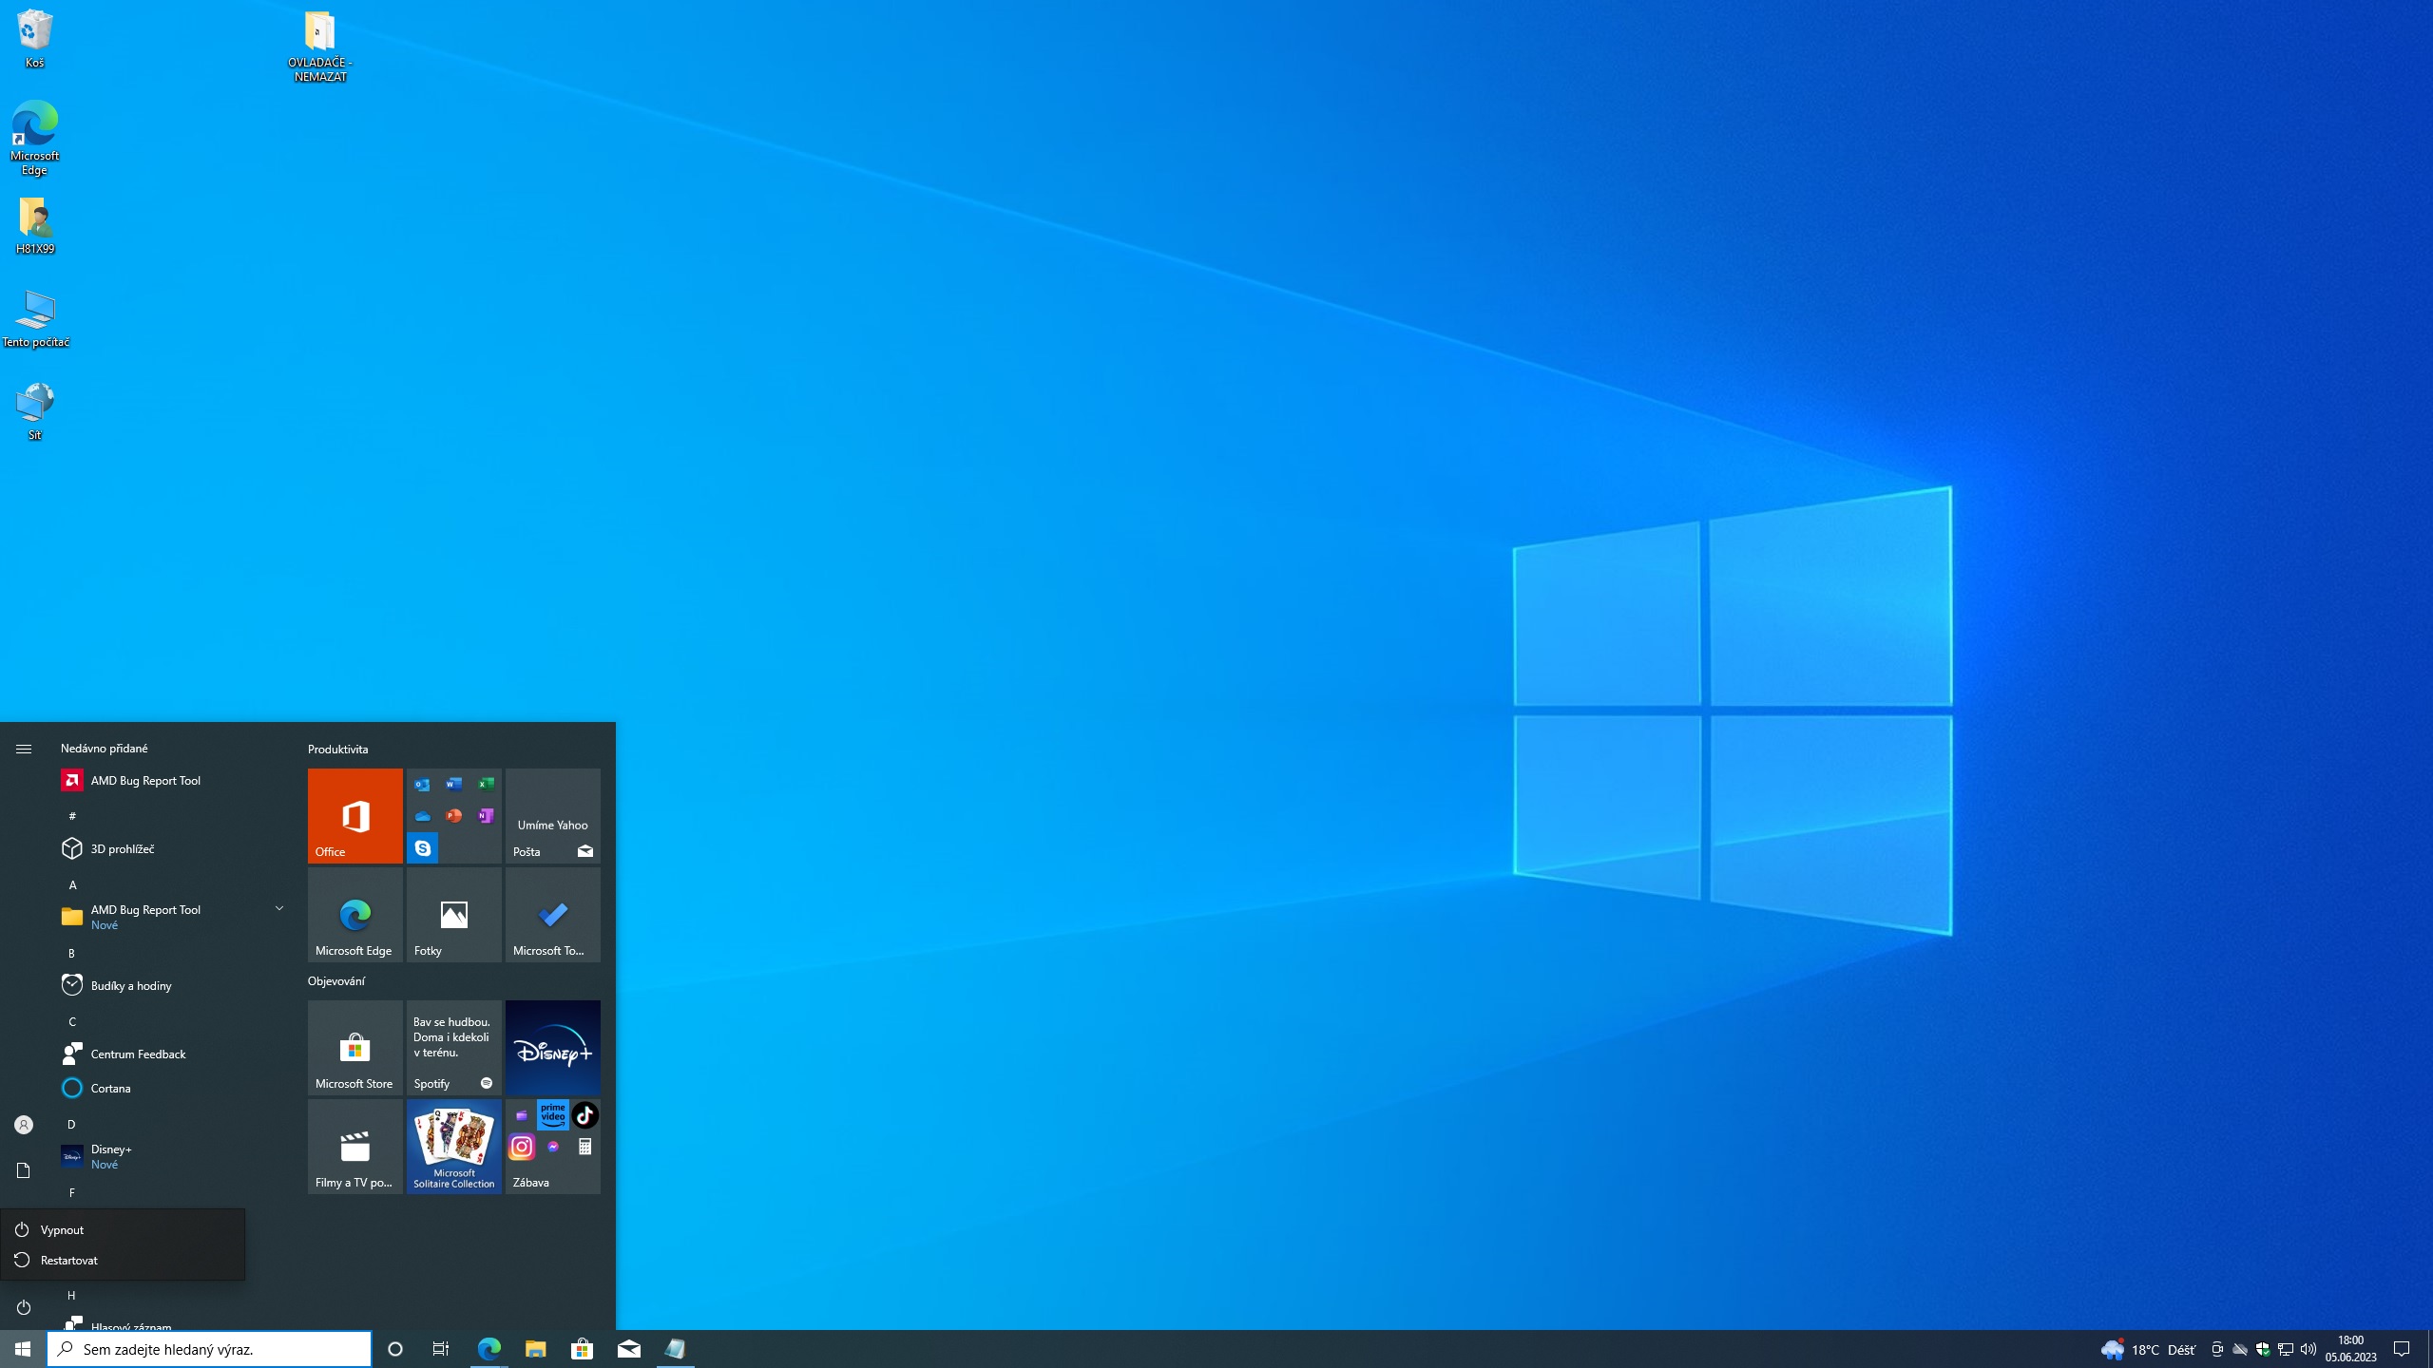Open the Office tile
Viewport: 2433px width, 1368px height.
tap(354, 815)
